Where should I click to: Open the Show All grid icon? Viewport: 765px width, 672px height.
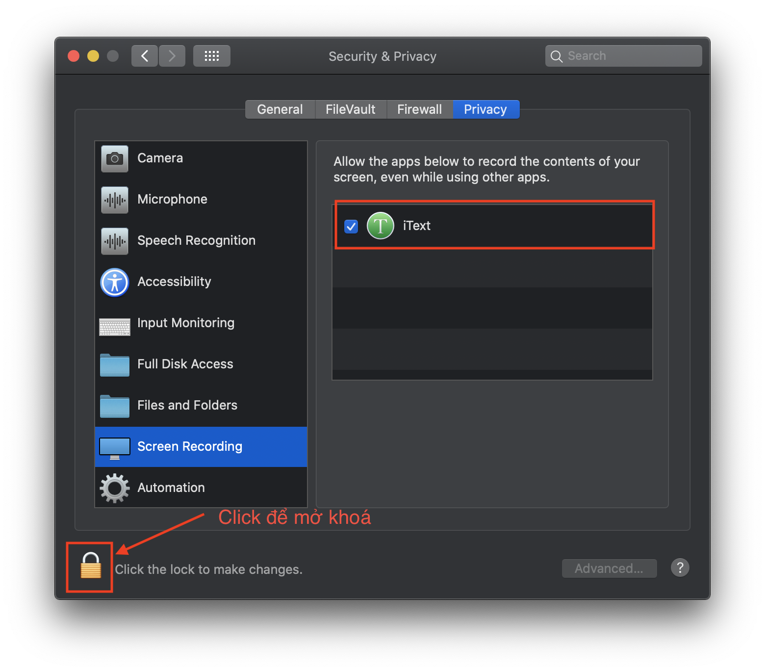pyautogui.click(x=211, y=56)
